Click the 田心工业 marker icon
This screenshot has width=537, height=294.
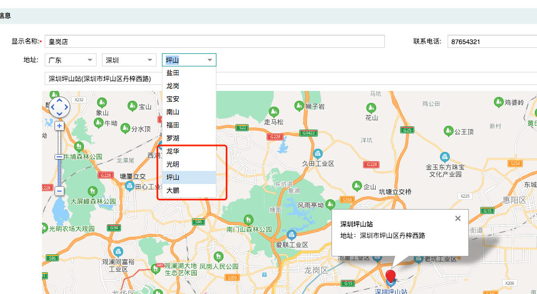click(x=129, y=186)
